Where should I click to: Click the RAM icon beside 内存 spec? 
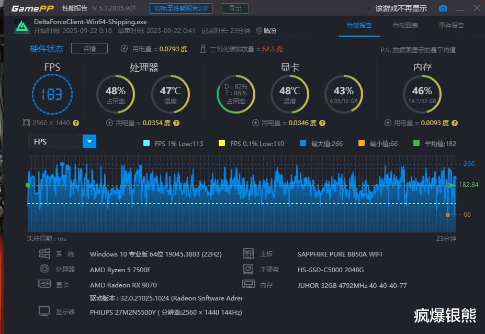(249, 284)
